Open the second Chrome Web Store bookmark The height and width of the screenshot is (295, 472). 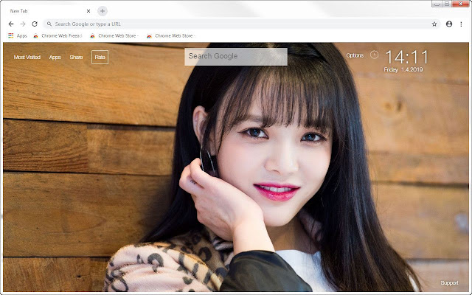(114, 35)
